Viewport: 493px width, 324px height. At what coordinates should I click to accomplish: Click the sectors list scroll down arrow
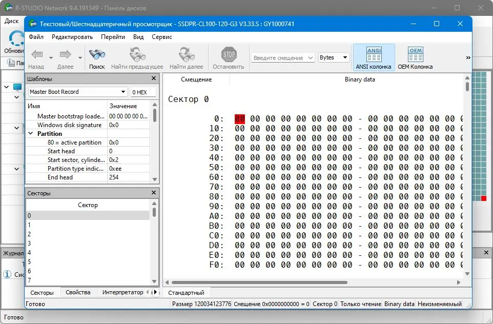(154, 281)
